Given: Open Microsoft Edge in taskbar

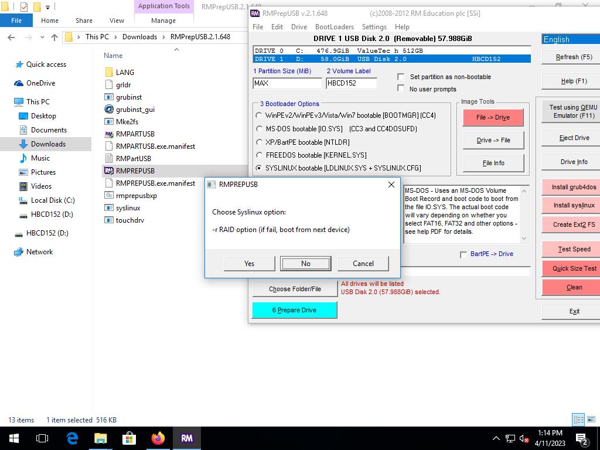Looking at the screenshot, I should tap(72, 438).
